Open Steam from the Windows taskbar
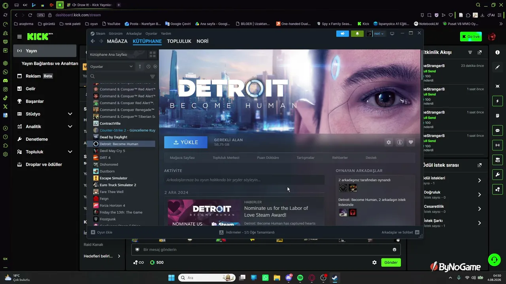This screenshot has height=284, width=506. pyautogui.click(x=334, y=278)
